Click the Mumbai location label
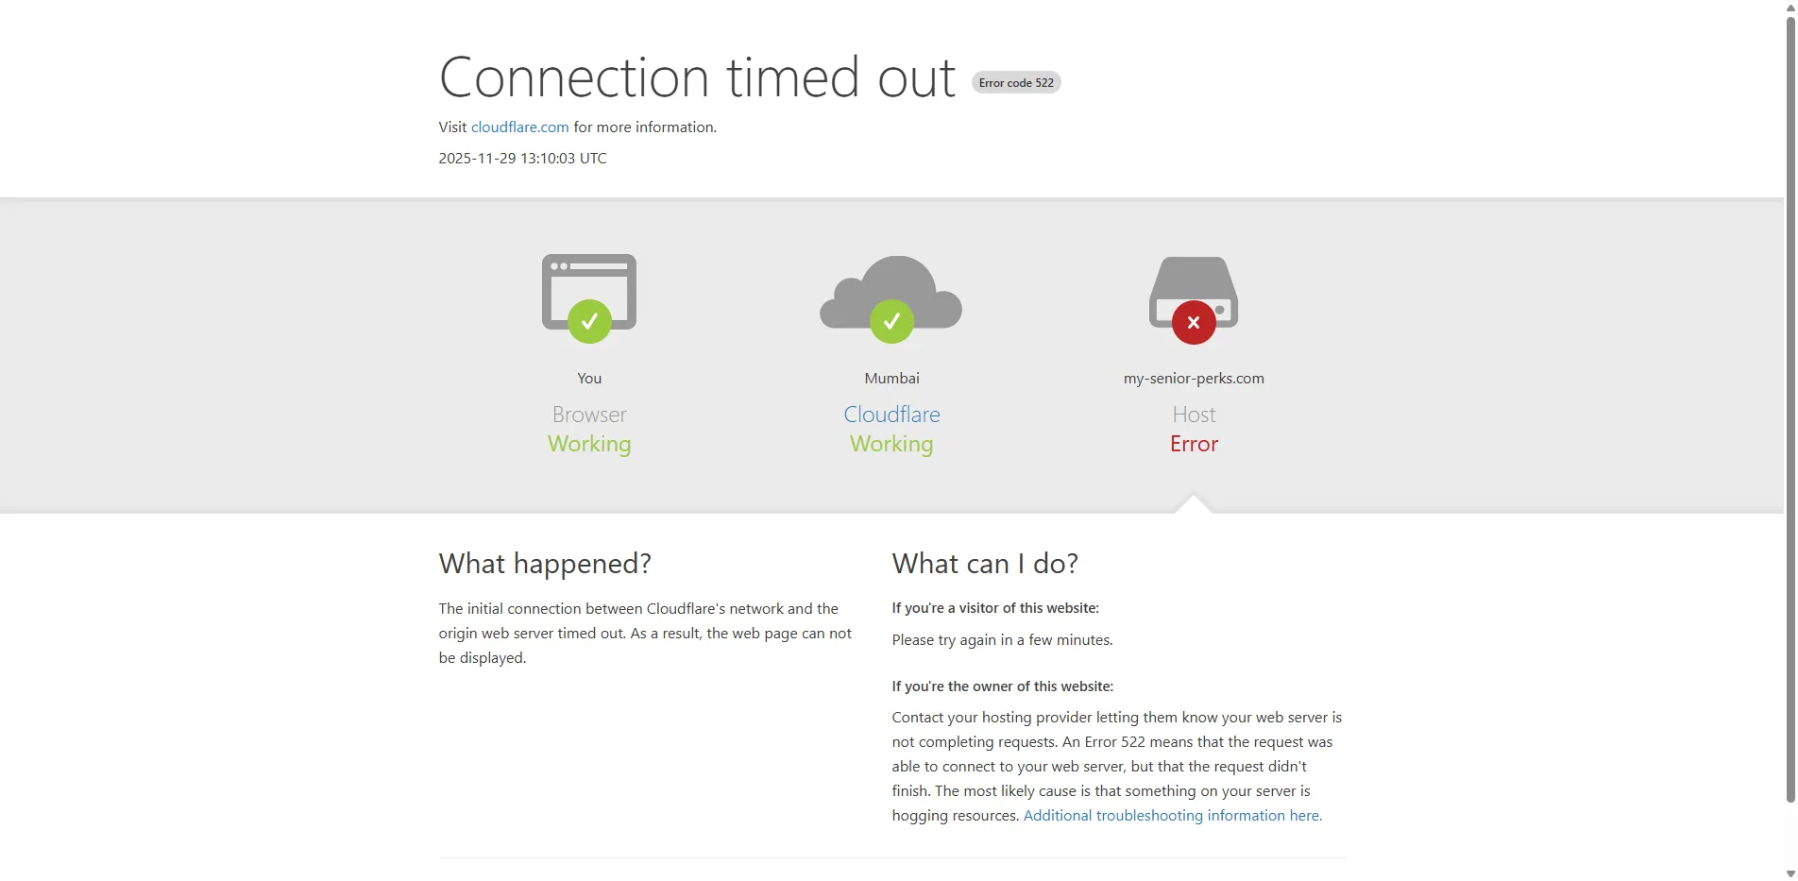The image size is (1798, 881). [891, 379]
